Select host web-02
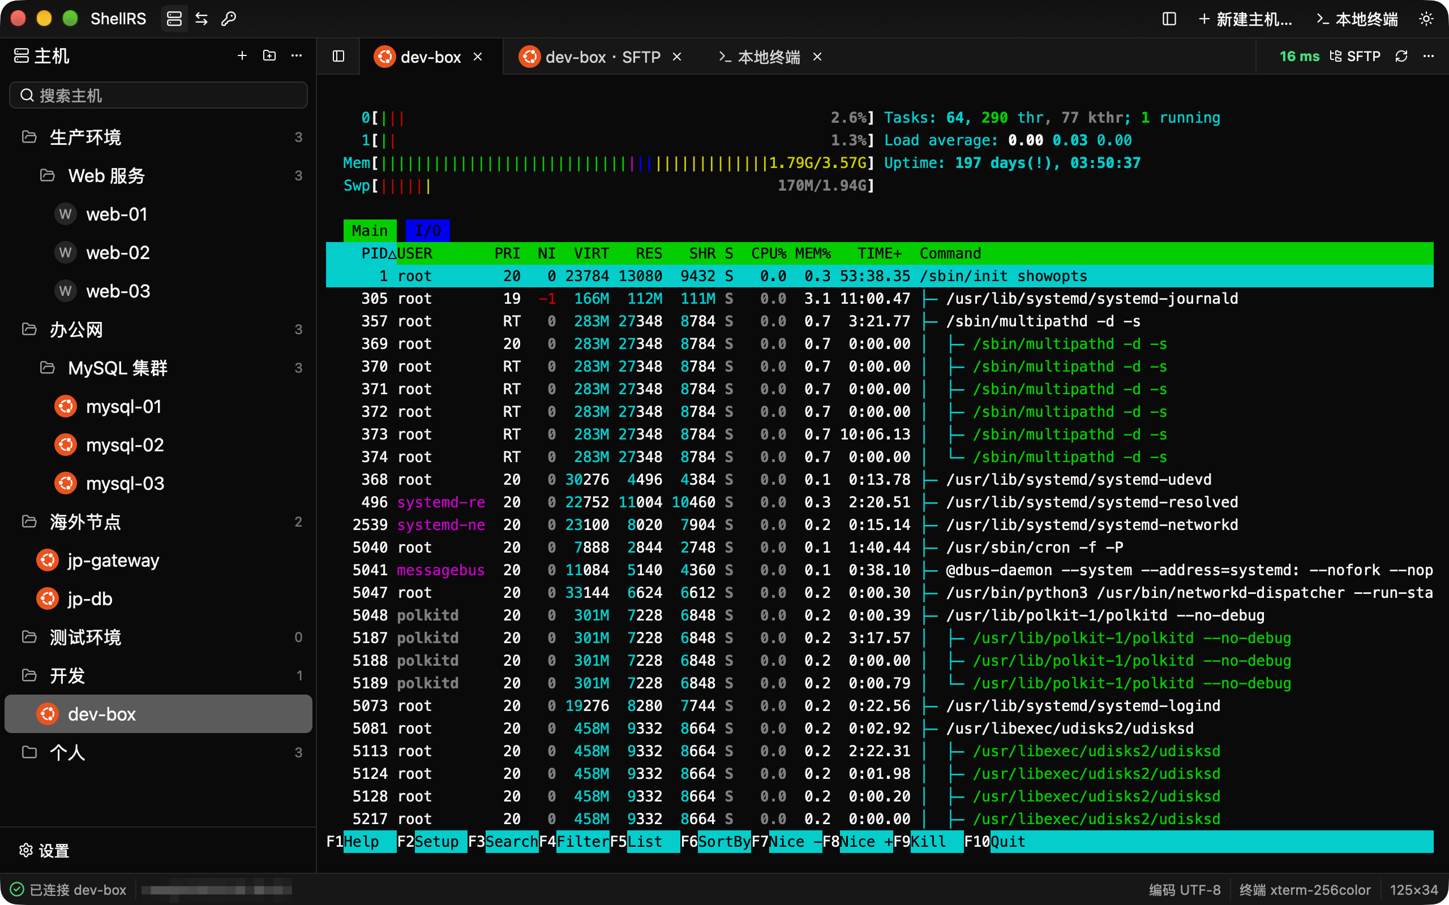 [x=158, y=253]
